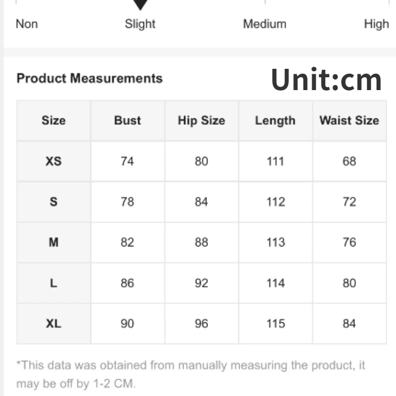Select the 'Medium' stretch label
396x396 pixels.
[264, 24]
